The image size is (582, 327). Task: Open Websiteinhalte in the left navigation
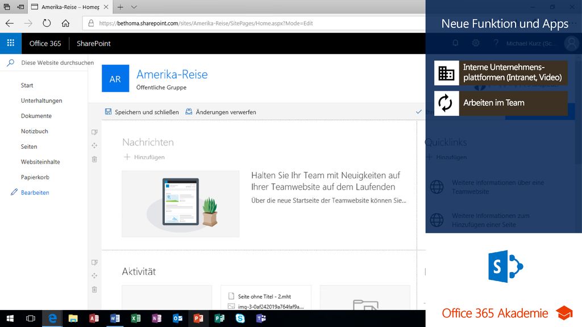[x=40, y=162]
